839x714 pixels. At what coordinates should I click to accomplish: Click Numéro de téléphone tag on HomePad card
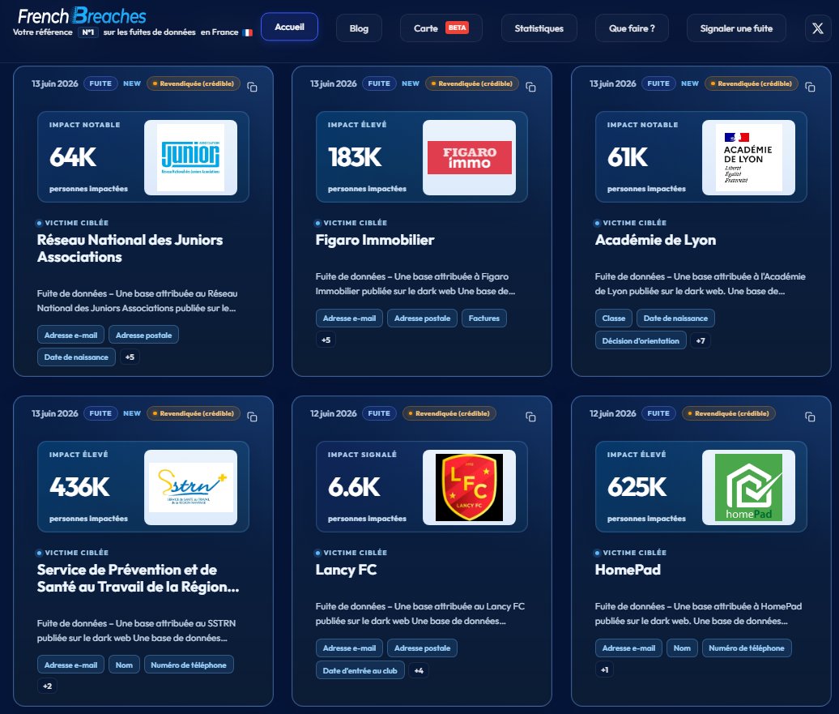[x=747, y=648]
